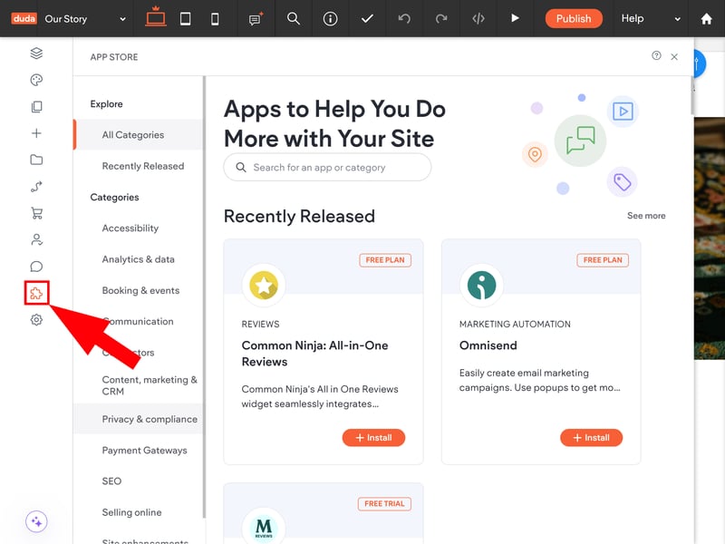Screen dimensions: 725x544
Task: Select All Categories in Explore
Action: point(138,134)
